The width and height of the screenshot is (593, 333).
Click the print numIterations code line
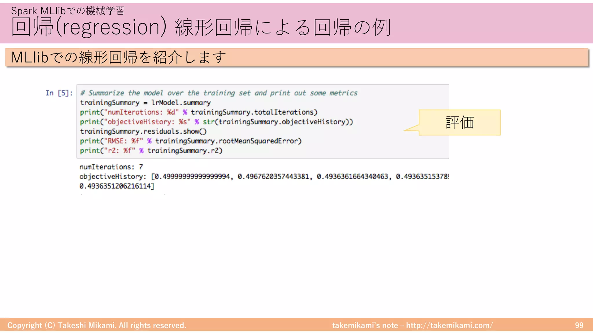pyautogui.click(x=199, y=112)
